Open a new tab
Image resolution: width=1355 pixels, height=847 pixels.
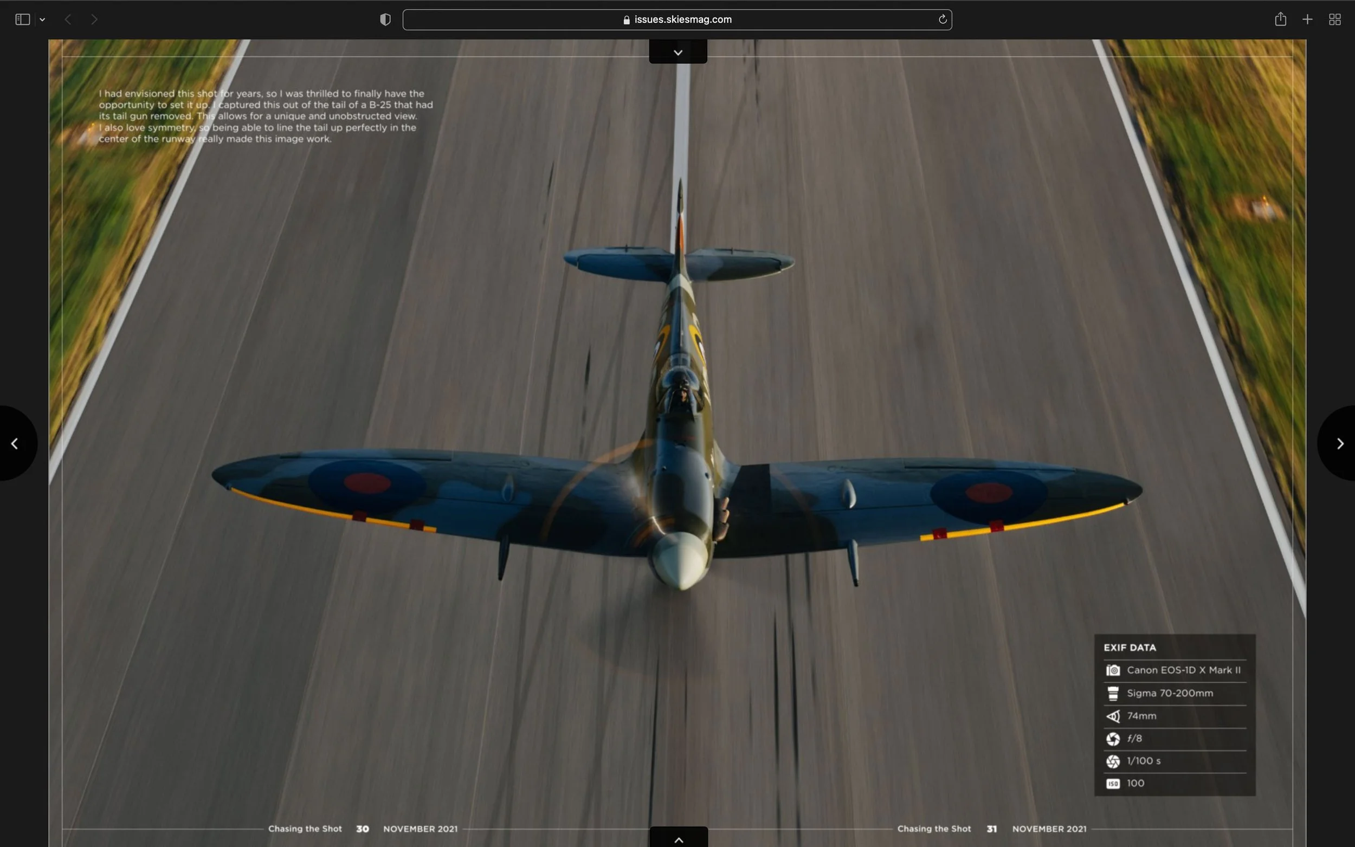tap(1307, 20)
